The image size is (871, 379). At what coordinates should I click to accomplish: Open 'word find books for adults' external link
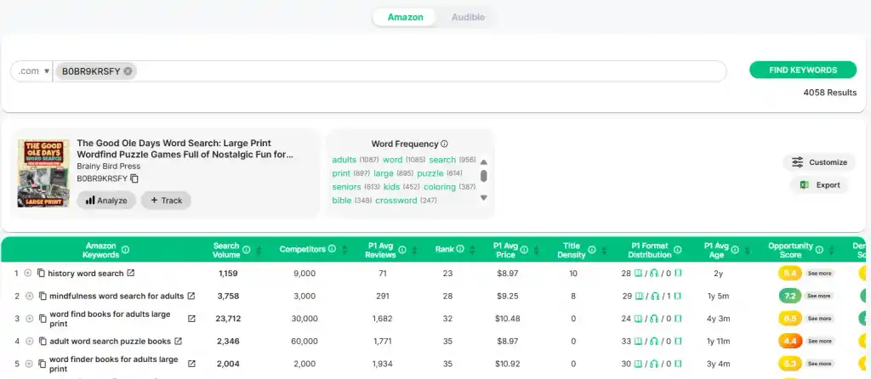191,319
